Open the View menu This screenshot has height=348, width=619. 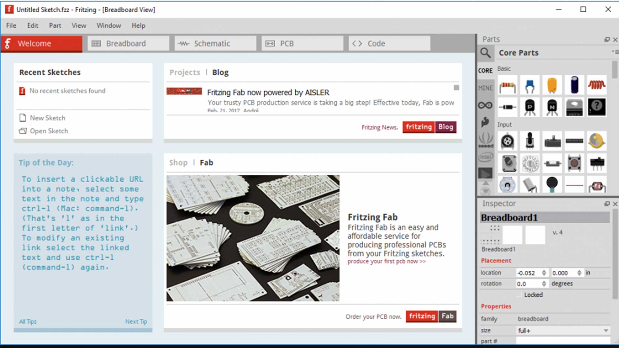tap(79, 25)
